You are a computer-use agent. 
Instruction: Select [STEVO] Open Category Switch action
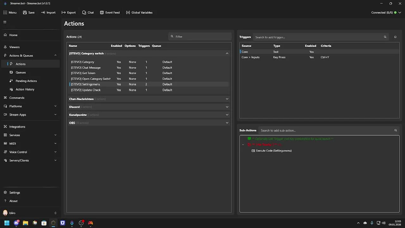[148, 79]
